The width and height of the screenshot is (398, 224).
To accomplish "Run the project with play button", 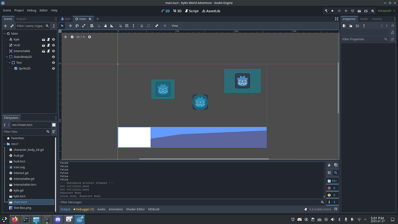I will (x=333, y=11).
